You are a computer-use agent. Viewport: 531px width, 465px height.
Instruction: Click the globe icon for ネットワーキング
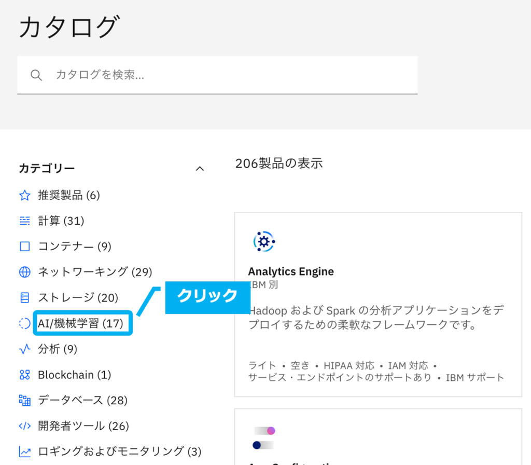(24, 272)
